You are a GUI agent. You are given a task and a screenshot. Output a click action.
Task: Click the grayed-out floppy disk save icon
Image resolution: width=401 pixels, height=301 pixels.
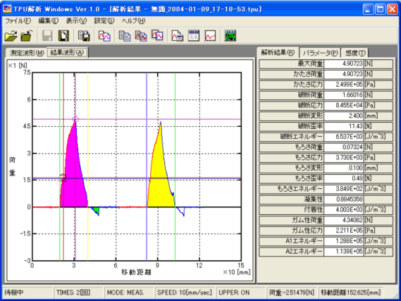click(47, 36)
